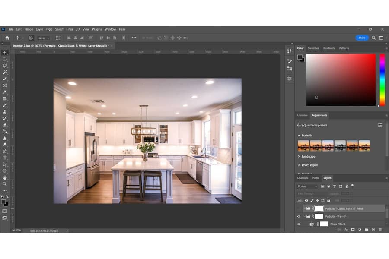This screenshot has width=389, height=259.
Task: Switch to the Channels tab
Action: [303, 178]
